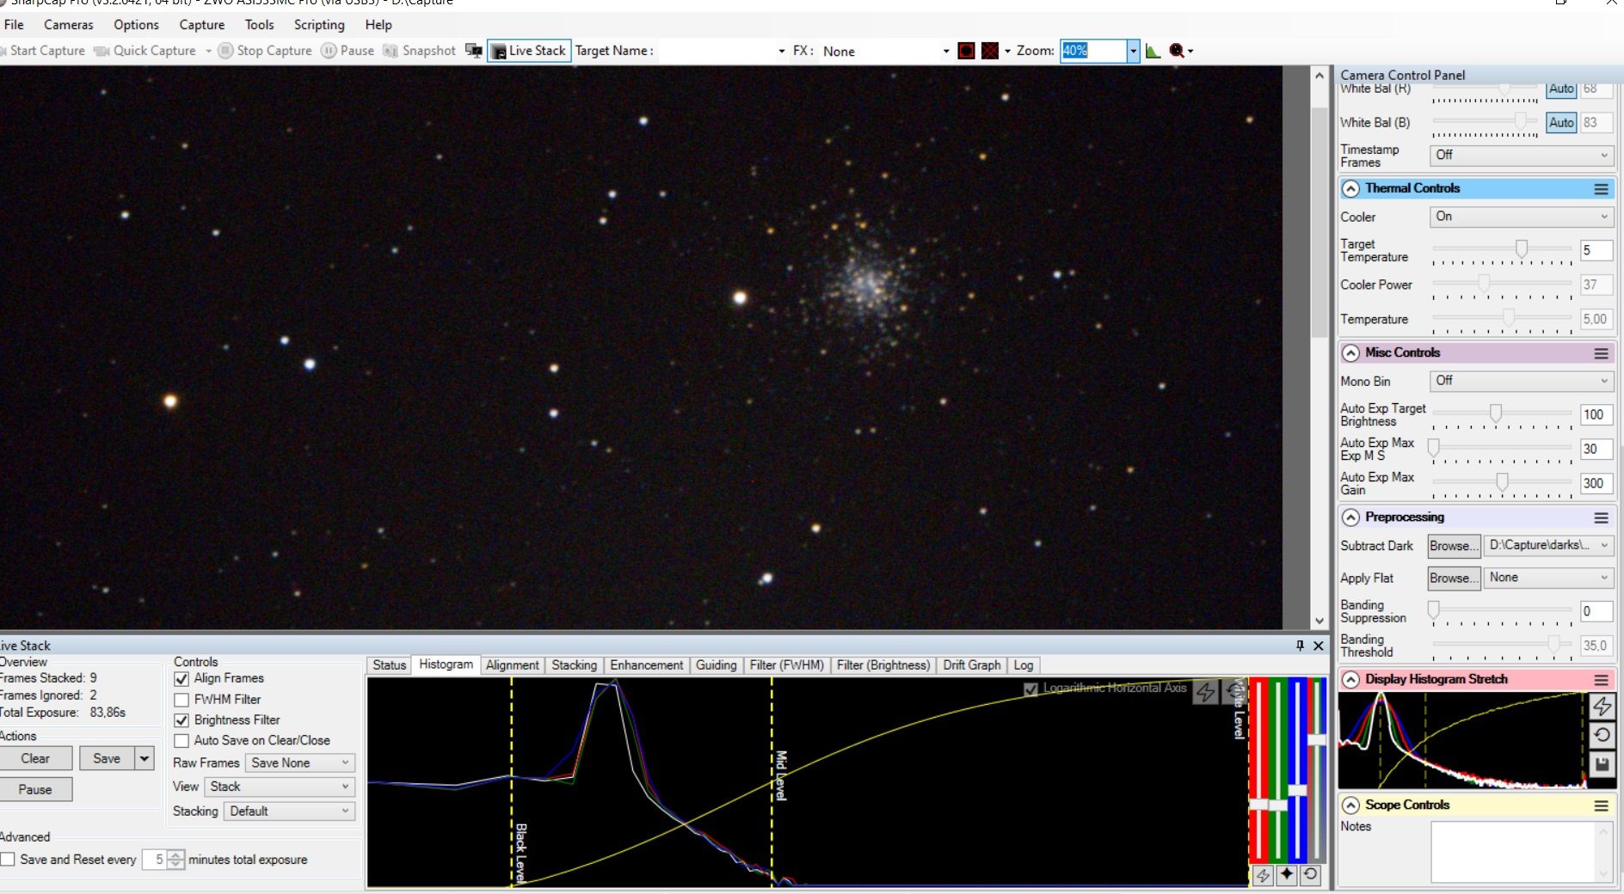The image size is (1624, 894).
Task: Toggle the Live Stack toolbar button
Action: click(x=529, y=51)
